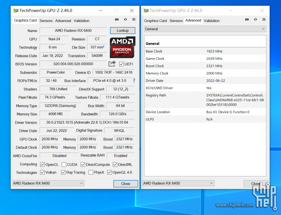Toggle the OpenGL 4.6 checkbox
Screen dimensions: 281x215
(109, 172)
